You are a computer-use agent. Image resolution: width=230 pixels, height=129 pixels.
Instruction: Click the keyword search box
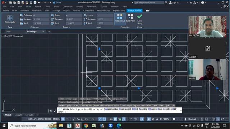149,3
